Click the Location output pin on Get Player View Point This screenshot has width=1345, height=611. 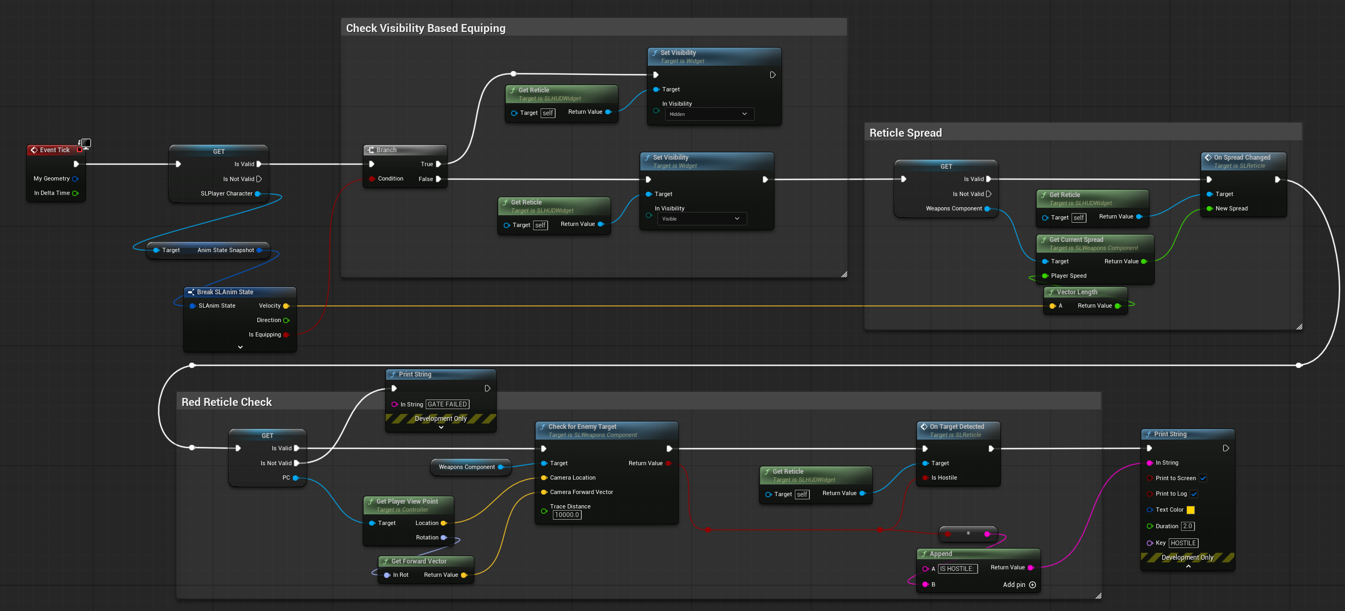[444, 523]
